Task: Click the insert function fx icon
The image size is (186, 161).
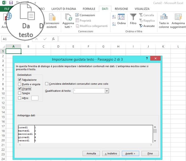Action: pyautogui.click(x=53, y=39)
